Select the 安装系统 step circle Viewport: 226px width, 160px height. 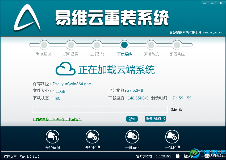[x=151, y=45]
